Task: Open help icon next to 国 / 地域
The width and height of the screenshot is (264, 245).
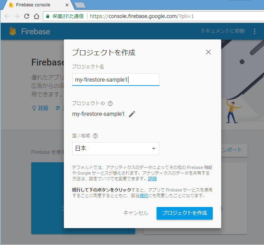Action: pos(95,136)
